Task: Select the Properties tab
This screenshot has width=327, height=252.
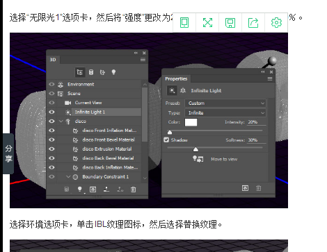Action: [x=176, y=79]
